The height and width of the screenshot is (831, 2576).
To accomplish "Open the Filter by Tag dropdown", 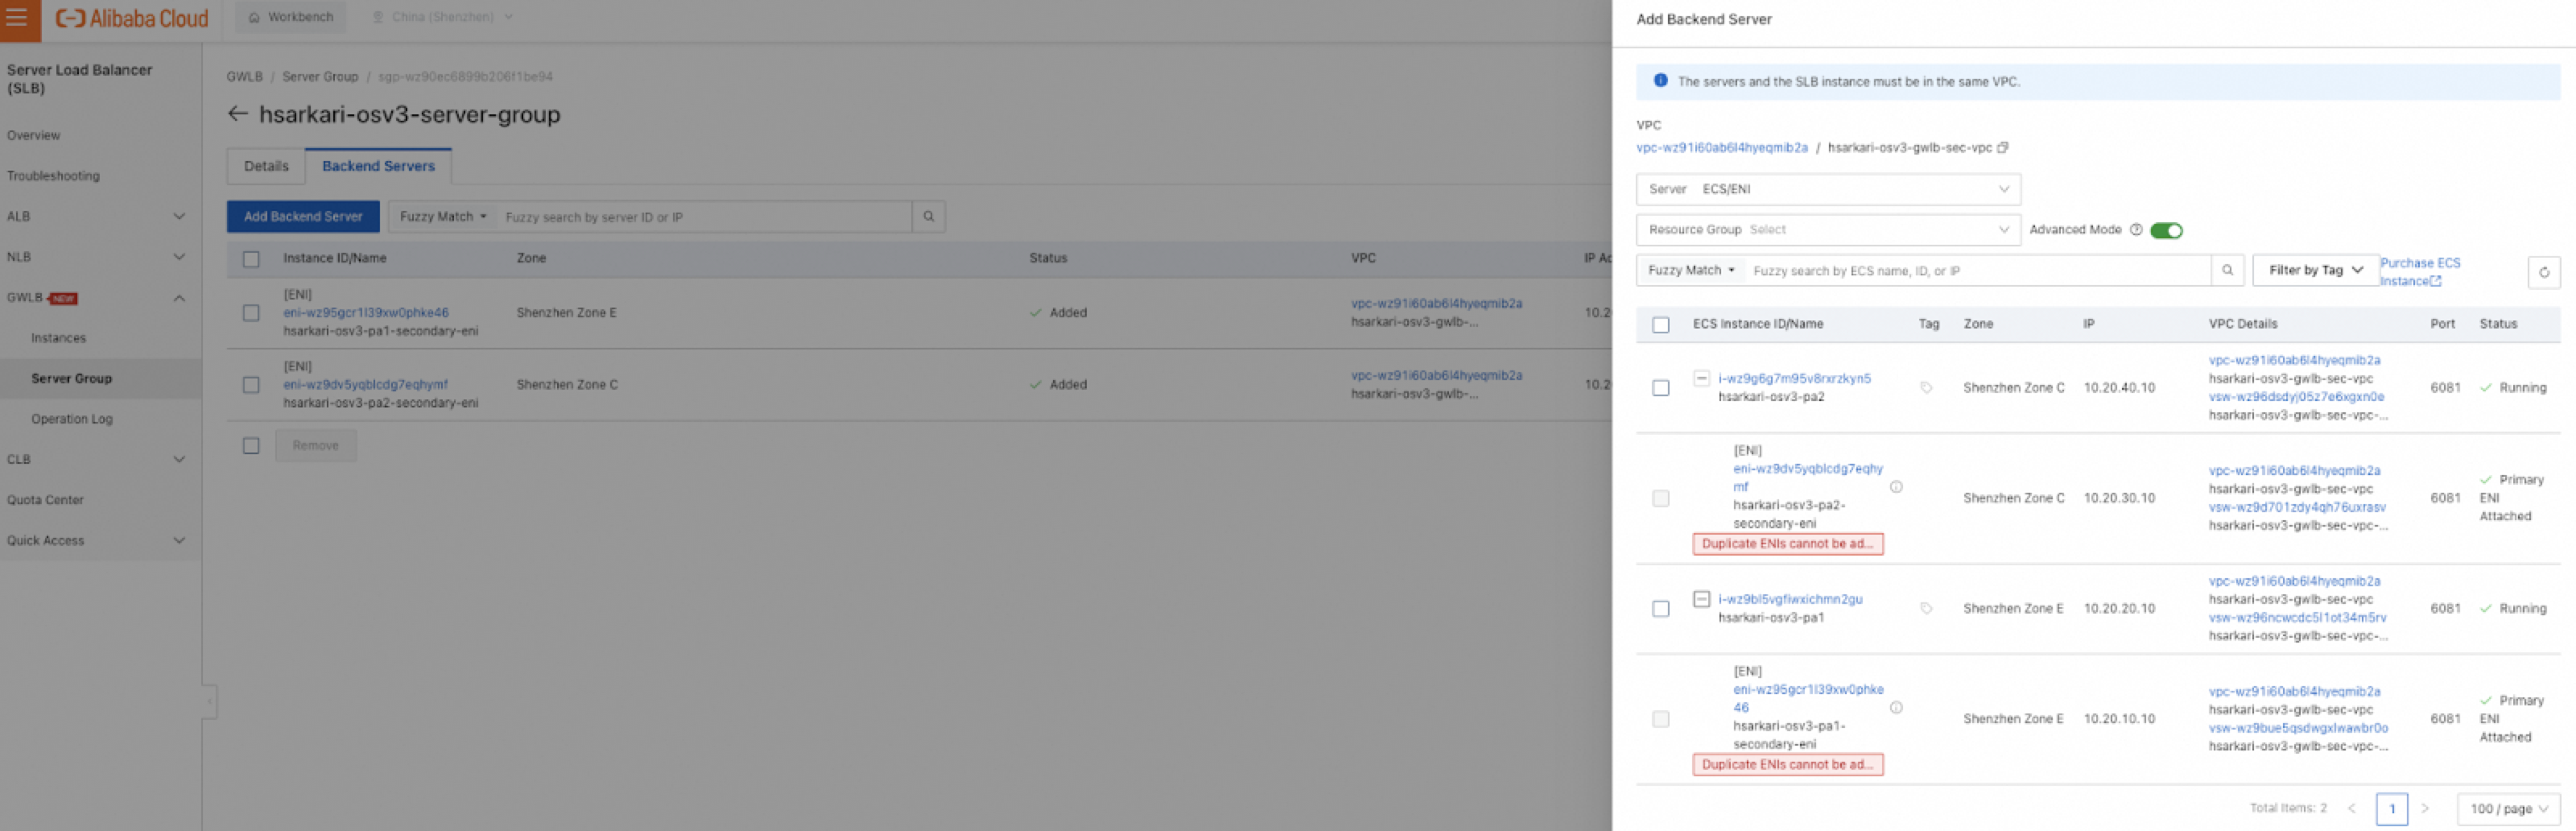I will tap(2314, 271).
